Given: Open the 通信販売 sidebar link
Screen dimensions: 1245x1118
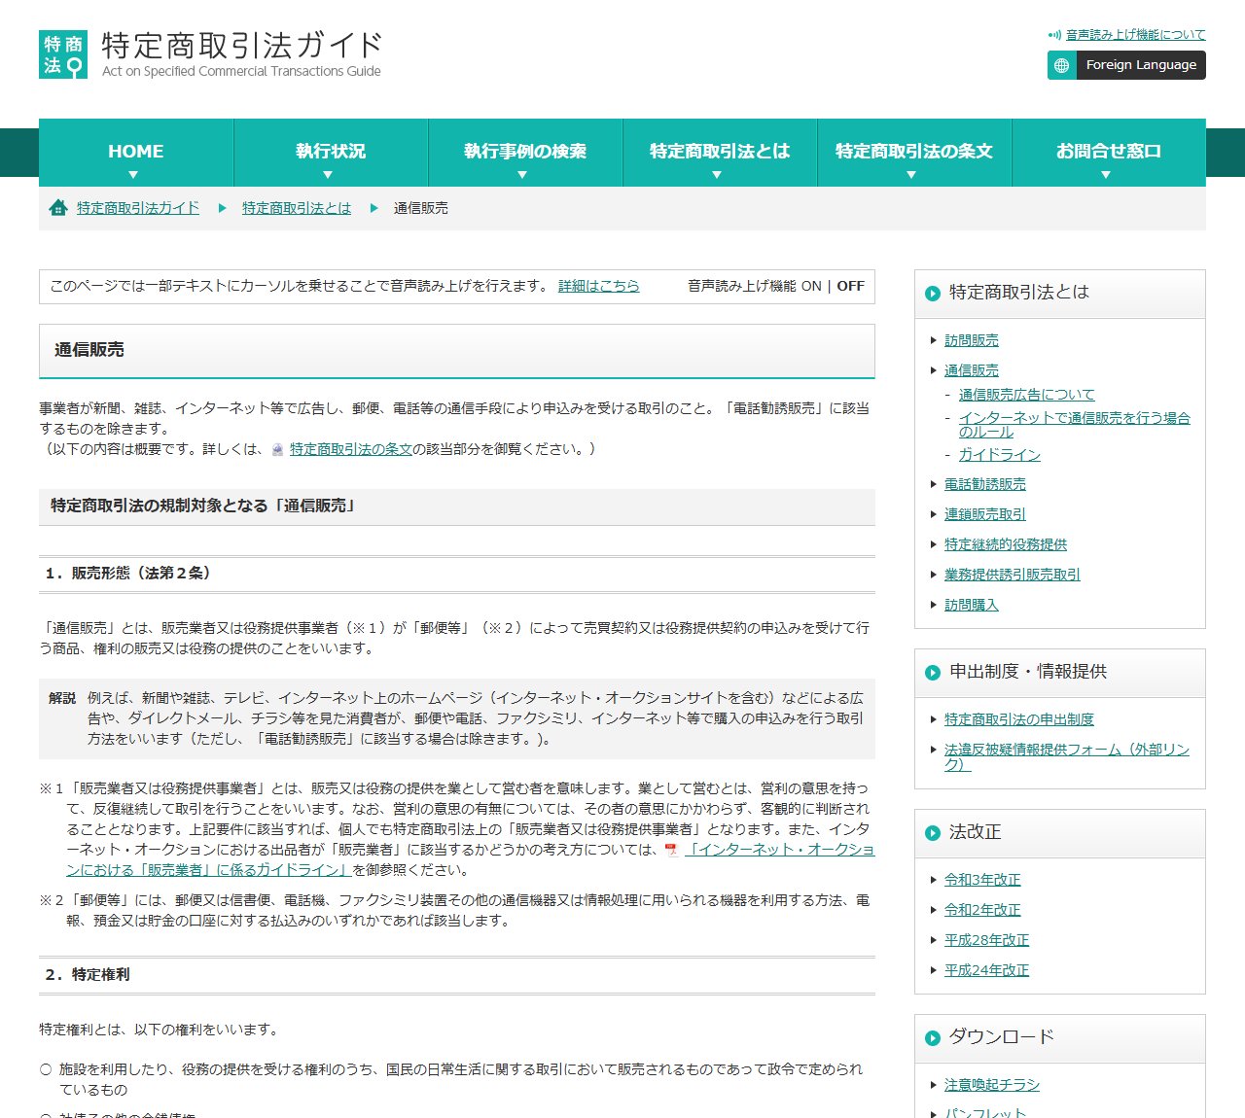Looking at the screenshot, I should point(972,370).
